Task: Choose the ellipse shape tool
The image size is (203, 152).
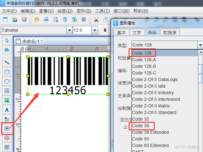Action: [7, 81]
